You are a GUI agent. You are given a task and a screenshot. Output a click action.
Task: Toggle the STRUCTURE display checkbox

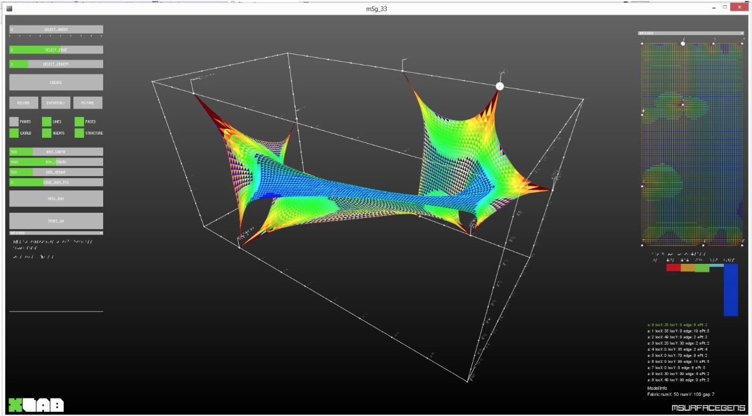(79, 133)
